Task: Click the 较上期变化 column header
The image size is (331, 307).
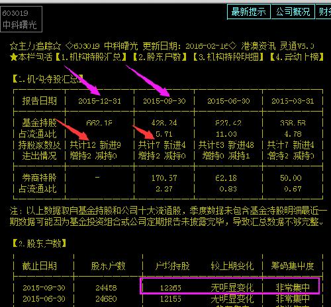Action: coord(232,266)
